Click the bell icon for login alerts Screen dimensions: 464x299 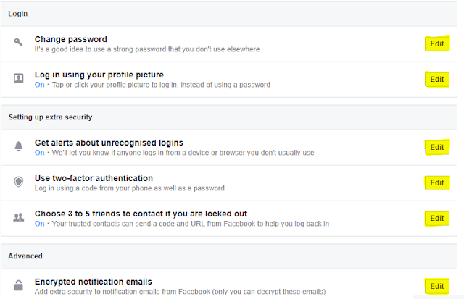point(19,146)
